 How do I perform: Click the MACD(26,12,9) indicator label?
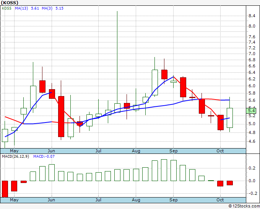(15, 157)
